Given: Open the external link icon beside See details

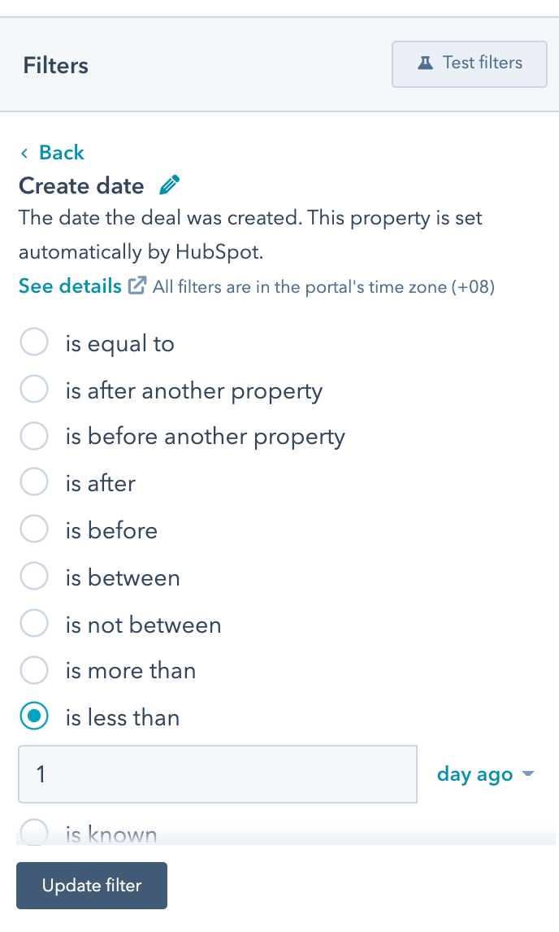Looking at the screenshot, I should (136, 285).
